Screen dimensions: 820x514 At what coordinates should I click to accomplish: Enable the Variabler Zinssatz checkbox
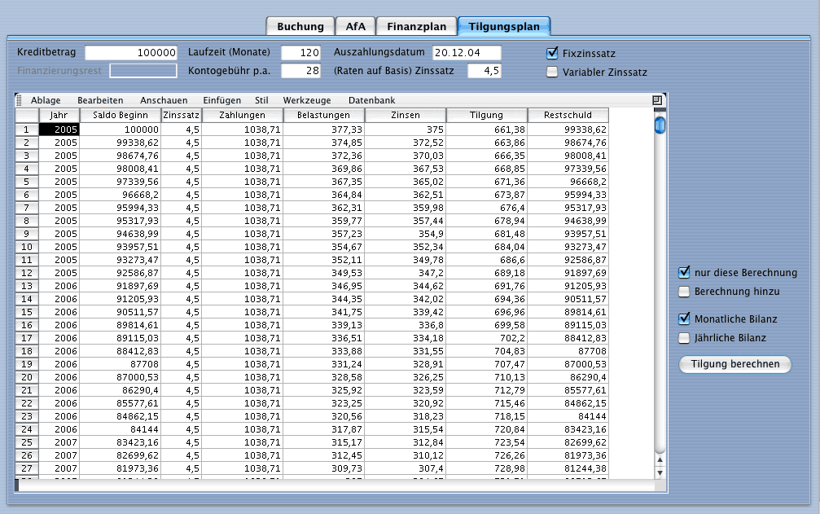pyautogui.click(x=552, y=72)
